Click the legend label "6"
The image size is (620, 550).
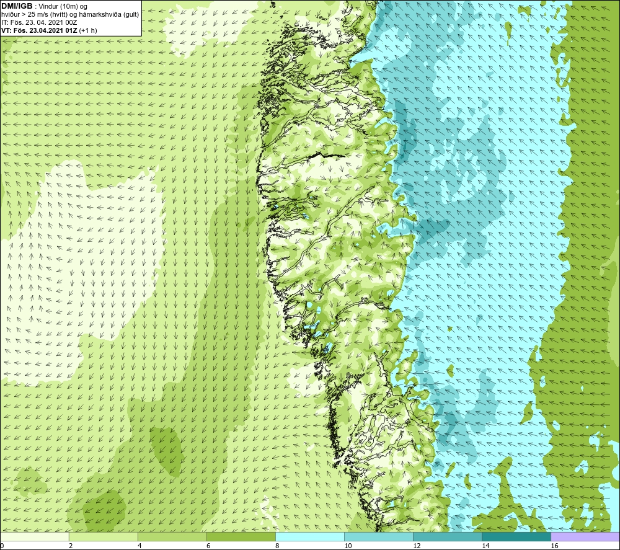pos(208,546)
